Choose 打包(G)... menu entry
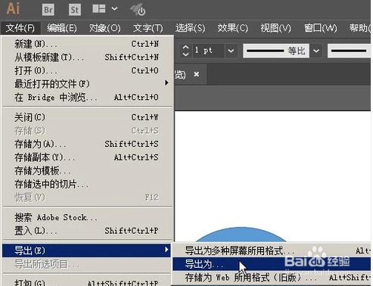Image resolution: width=373 pixels, height=286 pixels. [87, 282]
